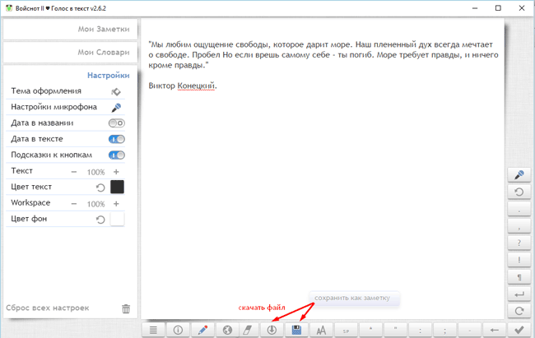Click the microphone record button in right panel

(519, 175)
